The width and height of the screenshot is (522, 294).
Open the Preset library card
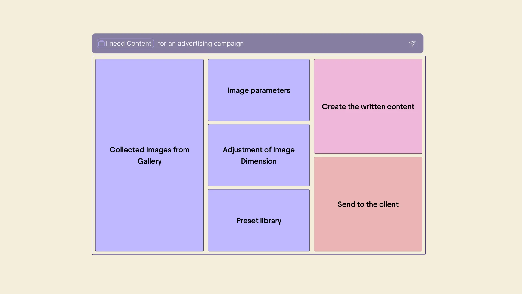click(259, 220)
